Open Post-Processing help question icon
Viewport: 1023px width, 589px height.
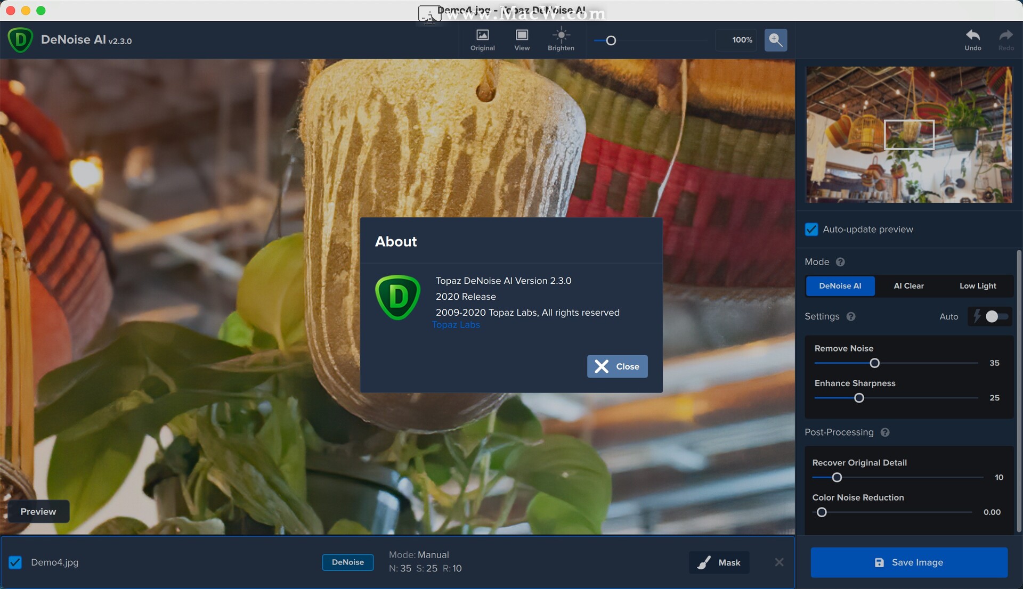[885, 432]
